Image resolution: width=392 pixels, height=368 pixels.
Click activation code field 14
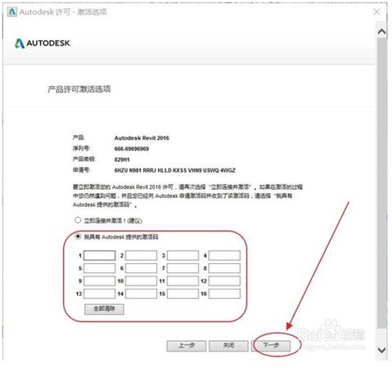pyautogui.click(x=141, y=294)
